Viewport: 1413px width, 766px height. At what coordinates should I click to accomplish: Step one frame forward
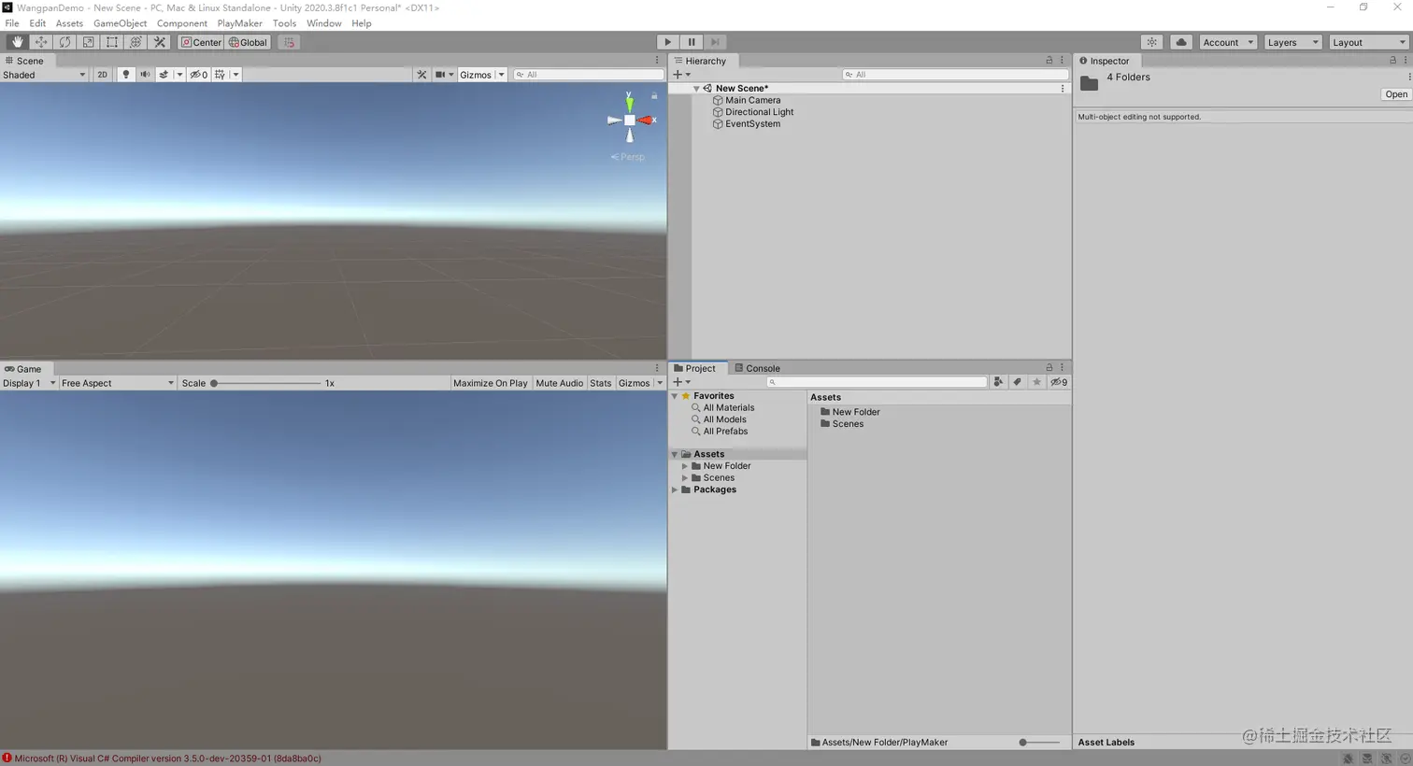[x=715, y=42]
